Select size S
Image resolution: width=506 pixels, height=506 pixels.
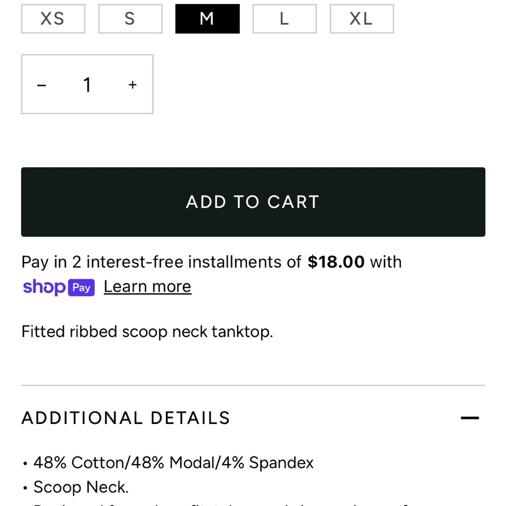130,19
